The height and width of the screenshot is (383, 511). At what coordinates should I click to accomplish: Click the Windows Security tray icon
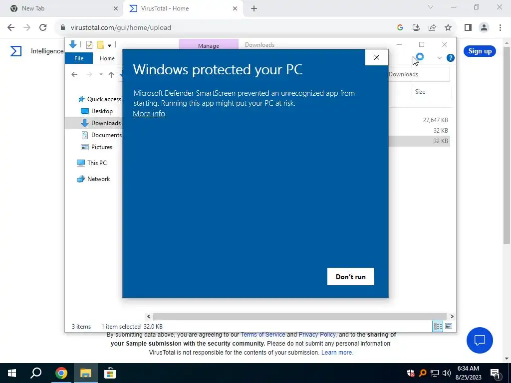pos(411,373)
